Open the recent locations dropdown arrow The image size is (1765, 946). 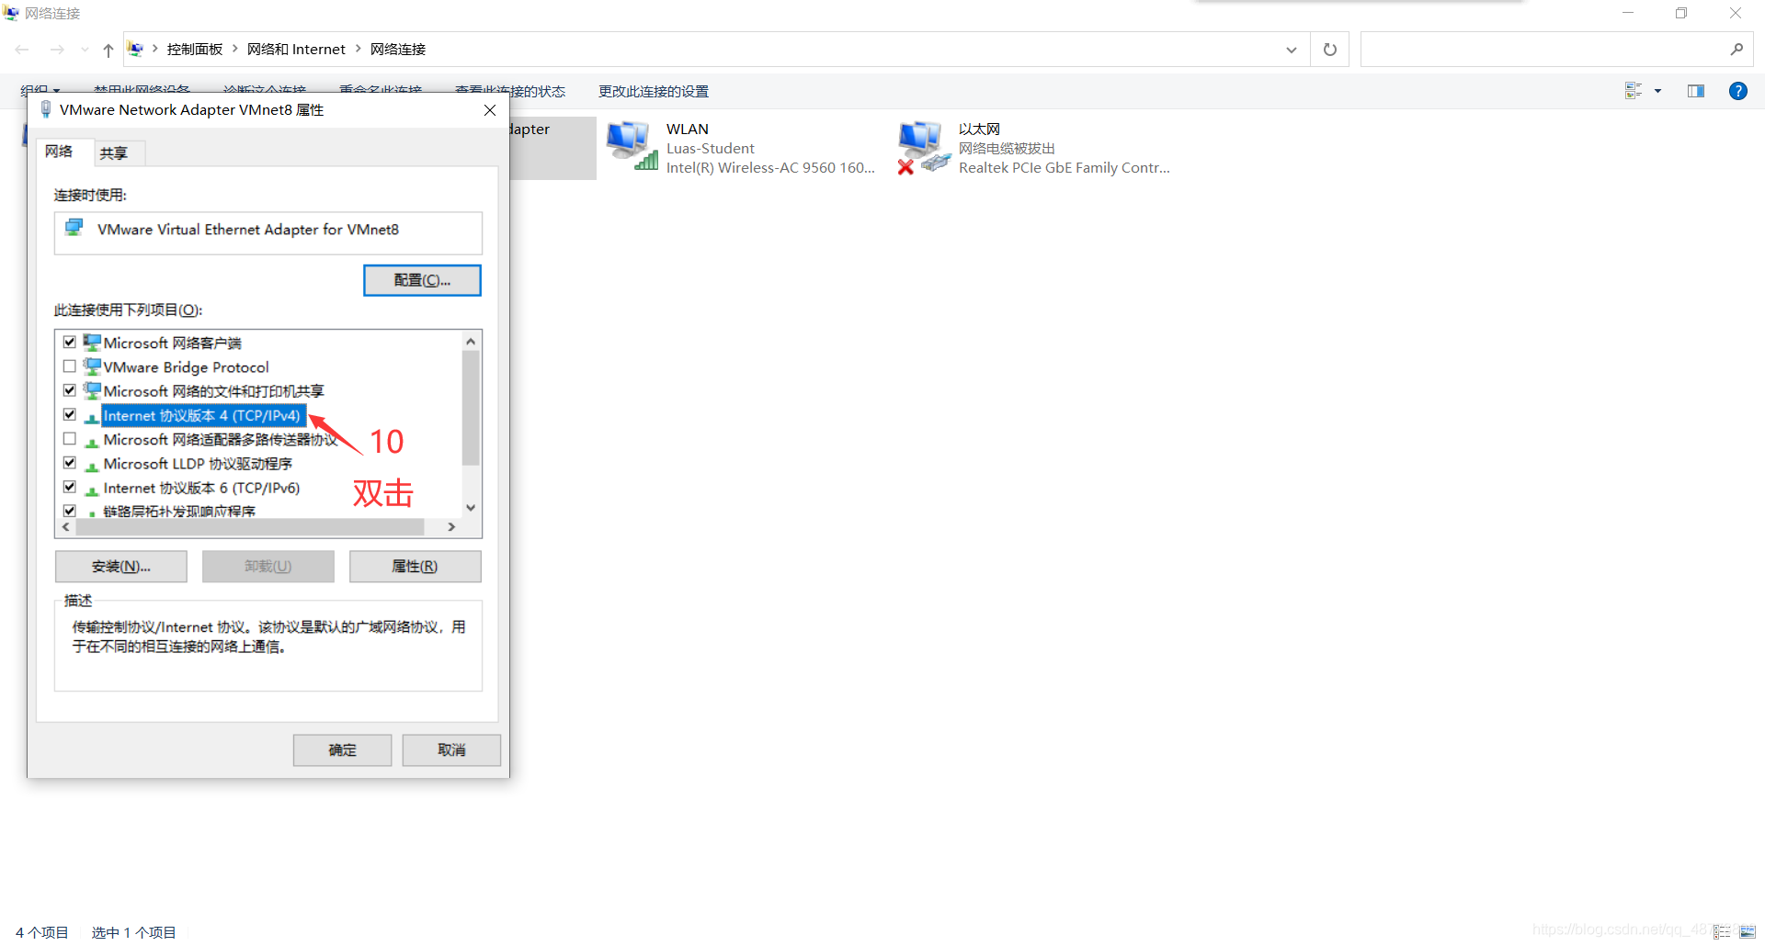(85, 50)
